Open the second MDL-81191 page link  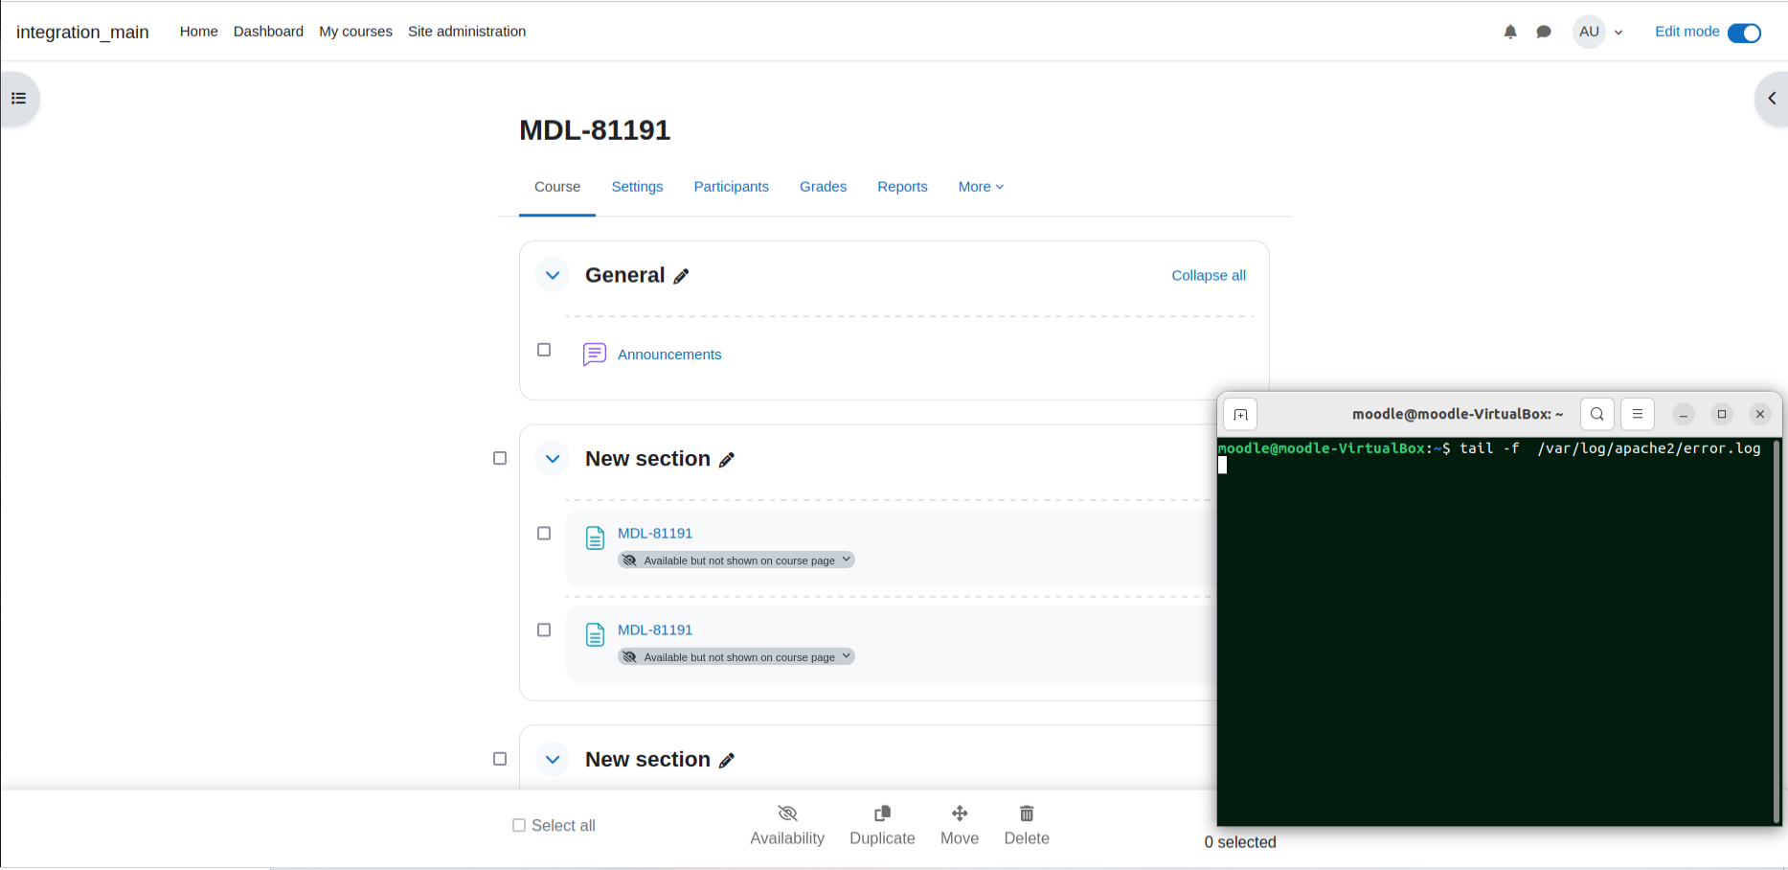[x=655, y=630]
